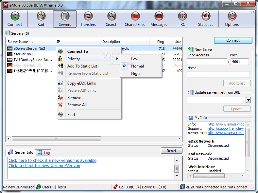The width and height of the screenshot is (258, 193).
Task: Click the flag icon beside eserver.no1
Action: [10, 54]
